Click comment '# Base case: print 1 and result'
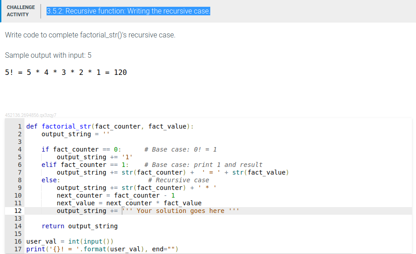Screen dimensions: 416x254 coord(203,165)
